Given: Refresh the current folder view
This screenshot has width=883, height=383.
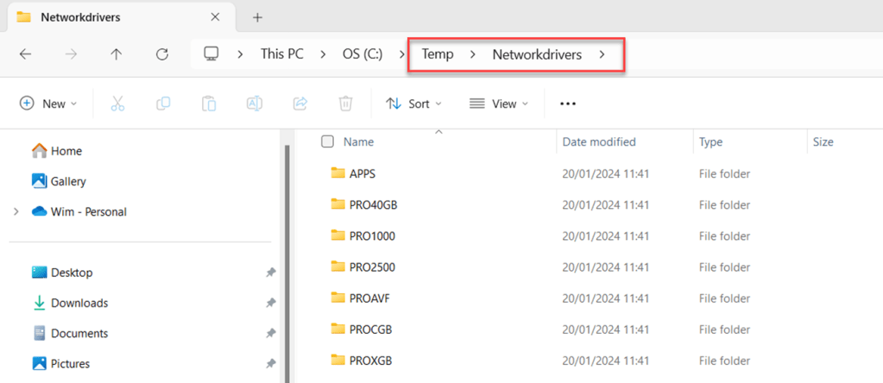Looking at the screenshot, I should click(x=161, y=54).
